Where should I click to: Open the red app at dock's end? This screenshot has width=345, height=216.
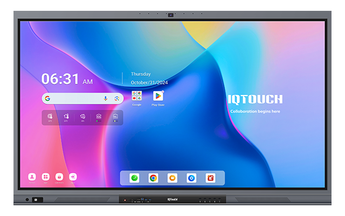coord(210,178)
